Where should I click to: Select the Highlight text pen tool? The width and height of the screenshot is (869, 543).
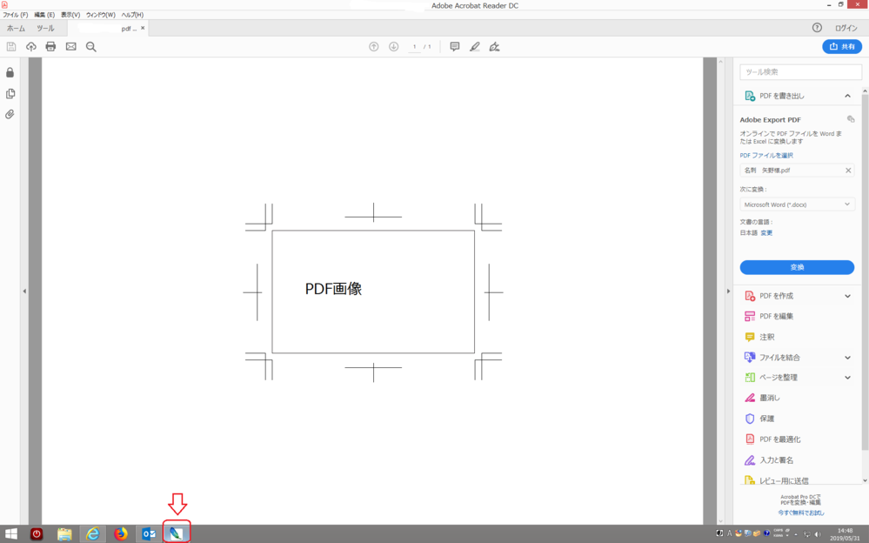coord(475,47)
